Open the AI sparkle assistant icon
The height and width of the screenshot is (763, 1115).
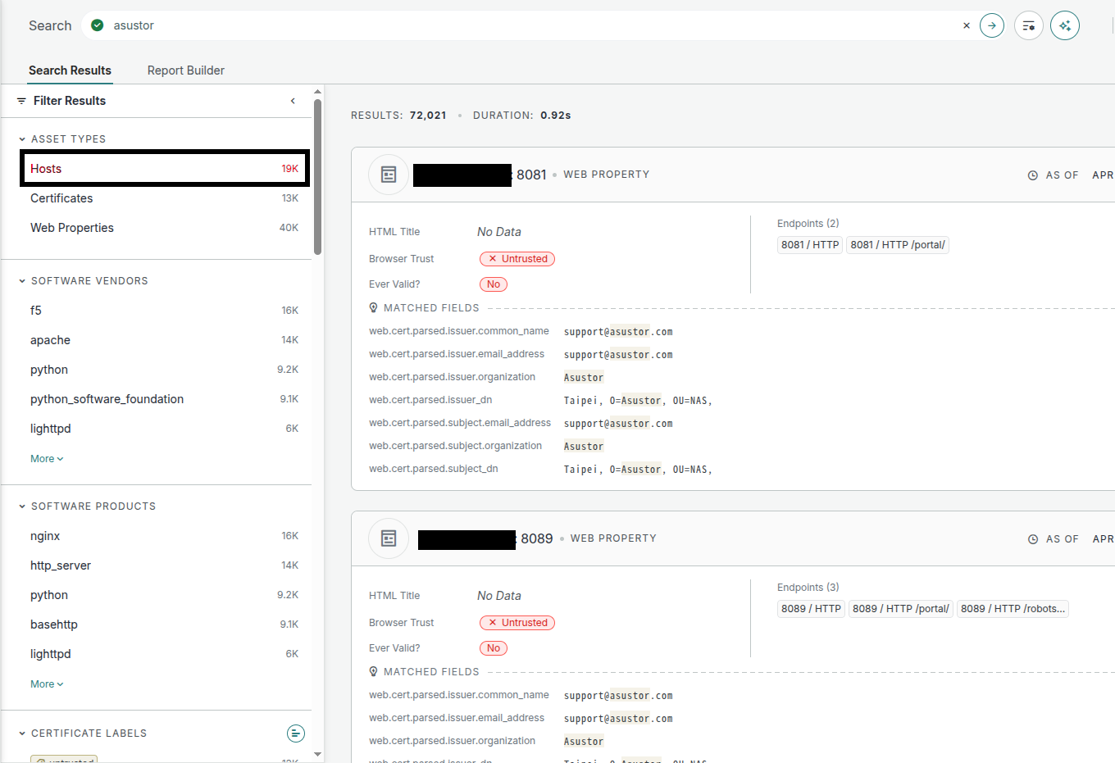click(1065, 25)
